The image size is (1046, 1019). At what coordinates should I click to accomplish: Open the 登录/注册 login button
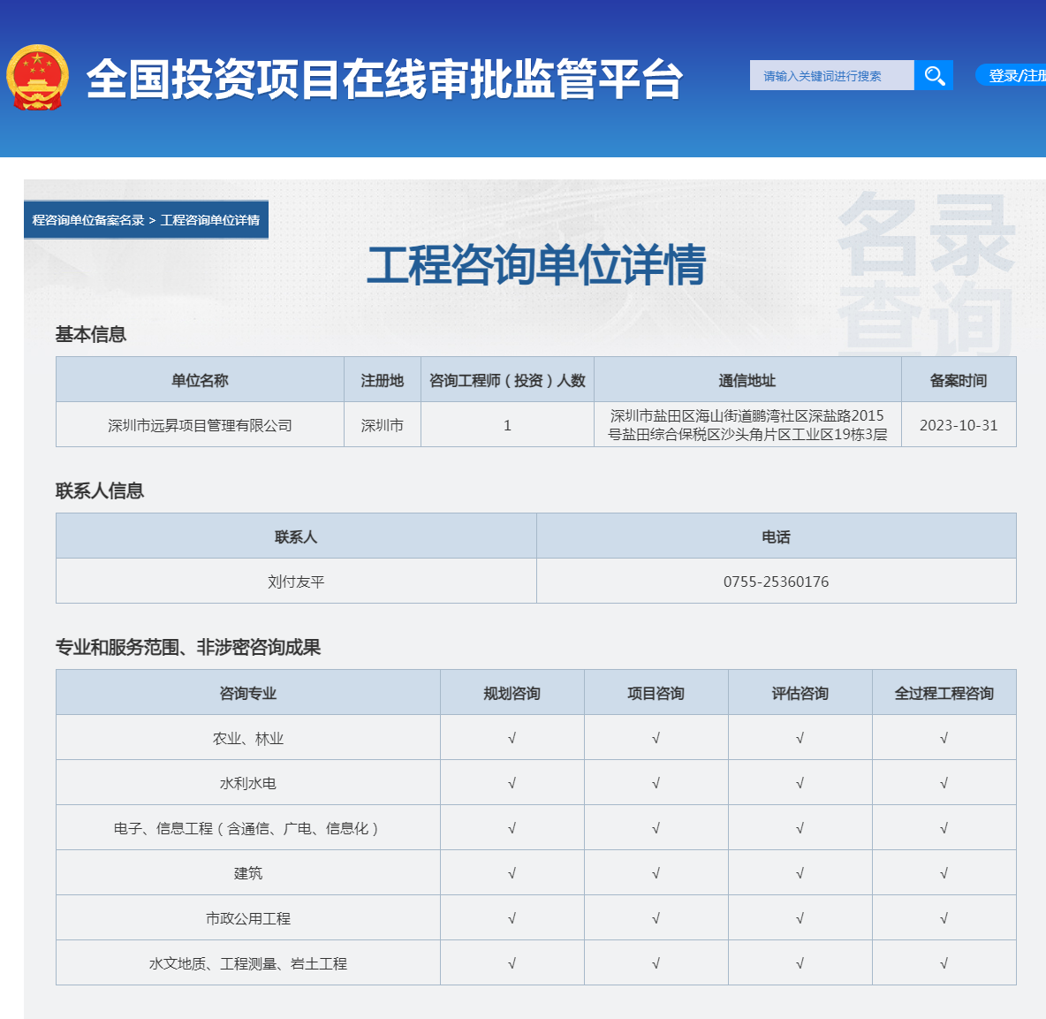pos(1012,75)
